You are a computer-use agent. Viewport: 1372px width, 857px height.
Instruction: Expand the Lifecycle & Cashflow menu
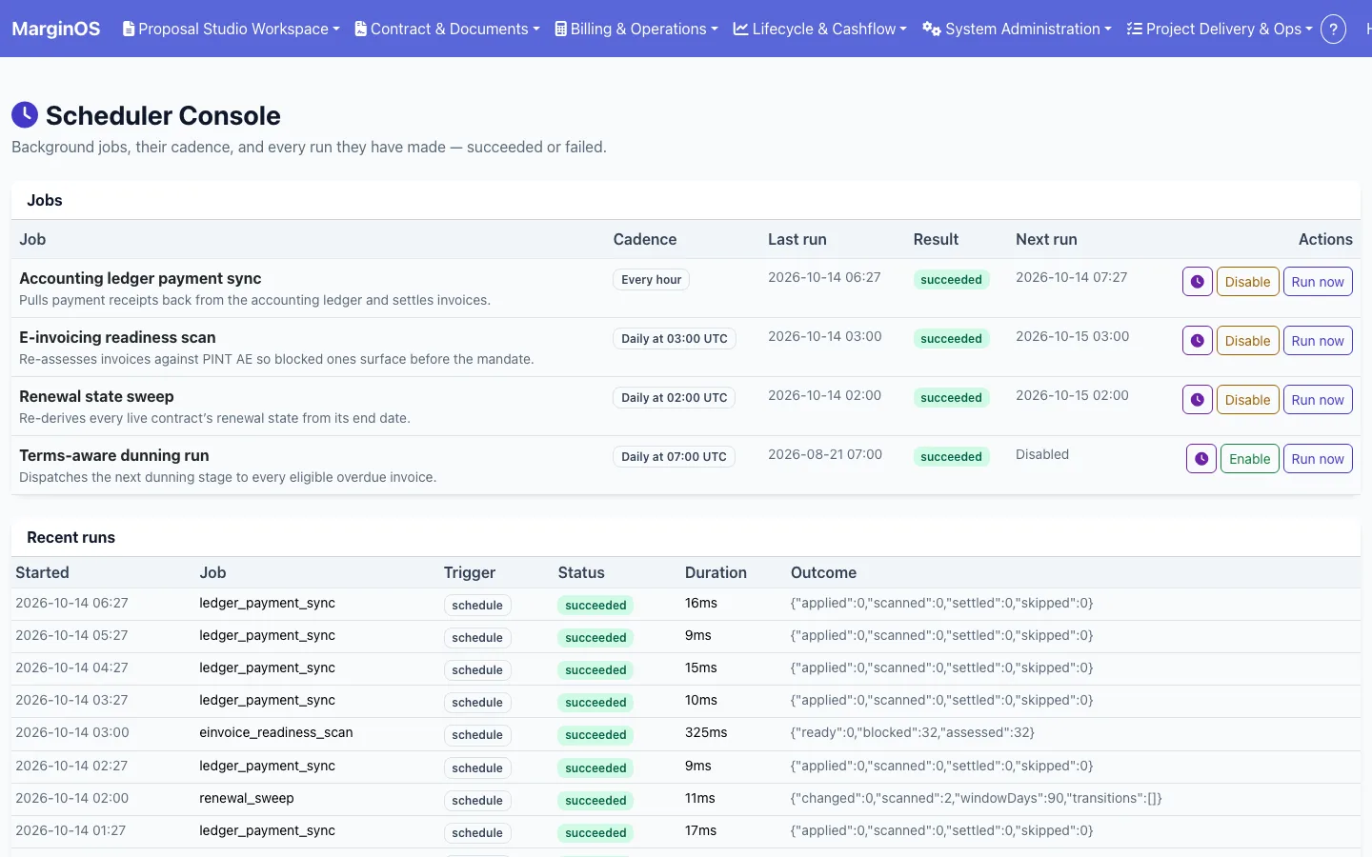click(x=820, y=29)
